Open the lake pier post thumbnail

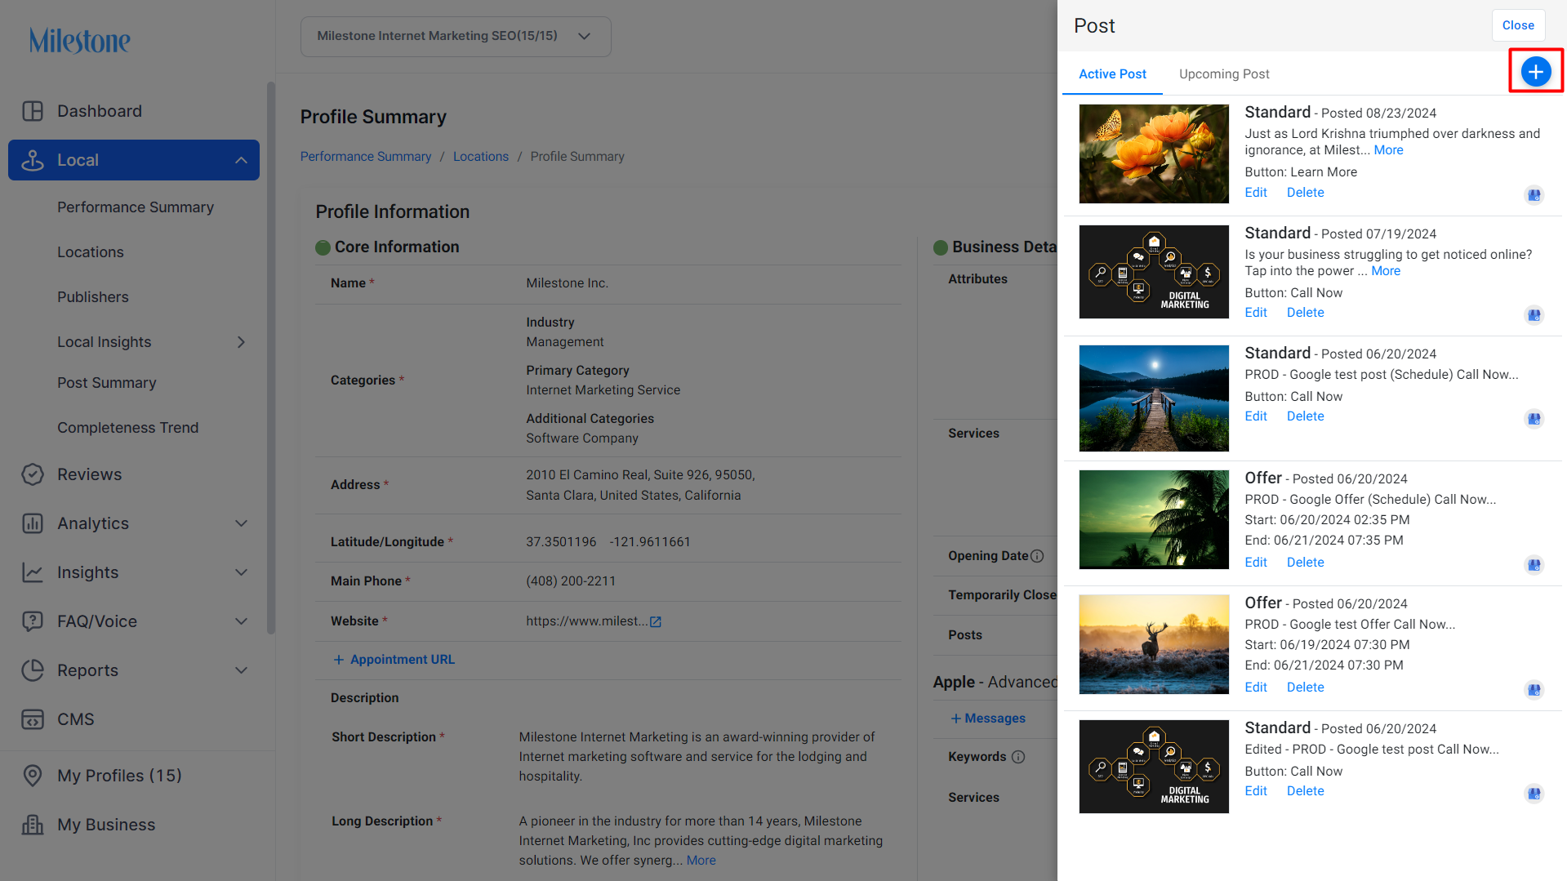pos(1154,398)
